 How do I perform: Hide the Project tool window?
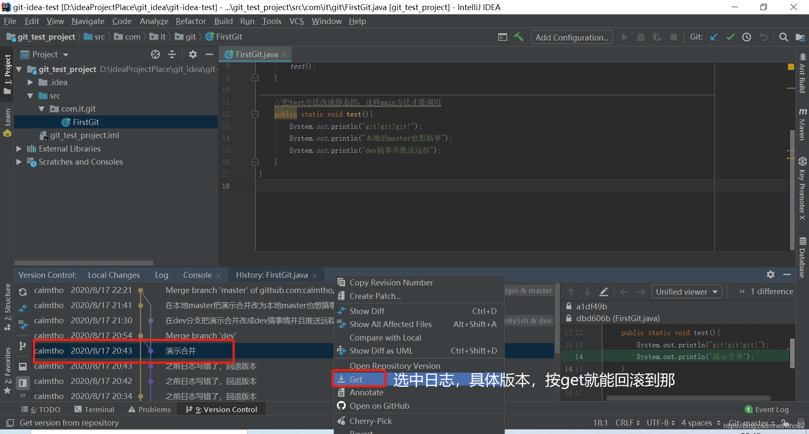[x=209, y=54]
